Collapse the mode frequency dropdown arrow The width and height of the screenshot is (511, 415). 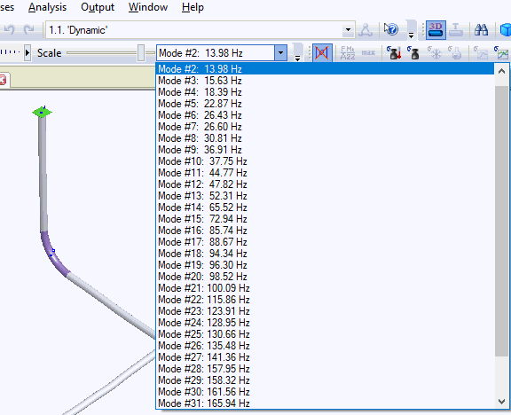coord(280,53)
